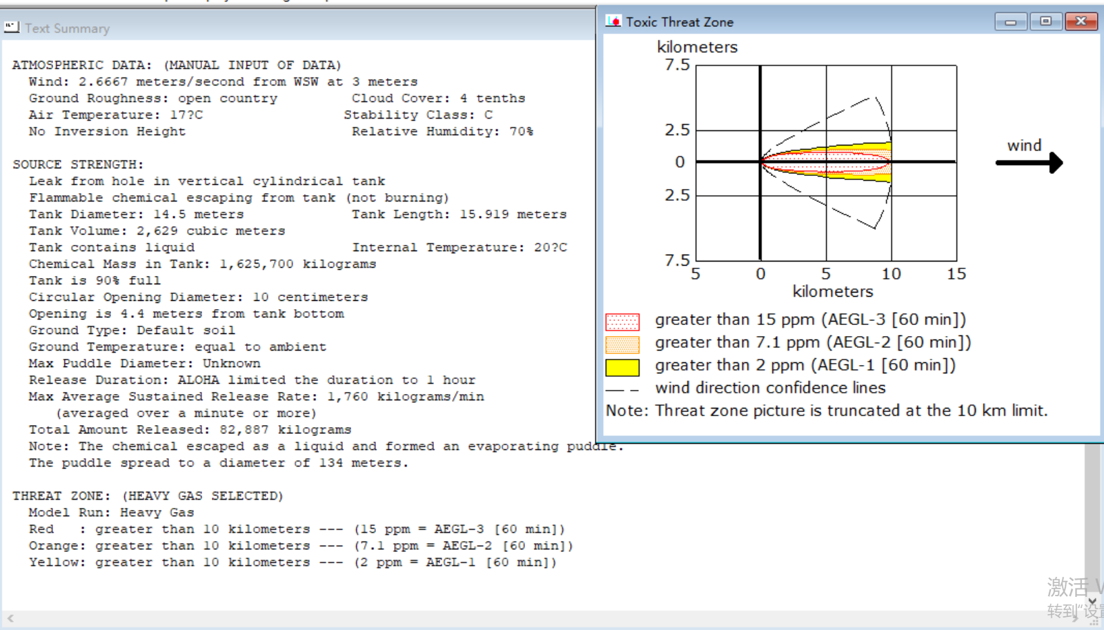Image resolution: width=1104 pixels, height=630 pixels.
Task: Click the truncated at 10 km note
Action: [x=827, y=411]
